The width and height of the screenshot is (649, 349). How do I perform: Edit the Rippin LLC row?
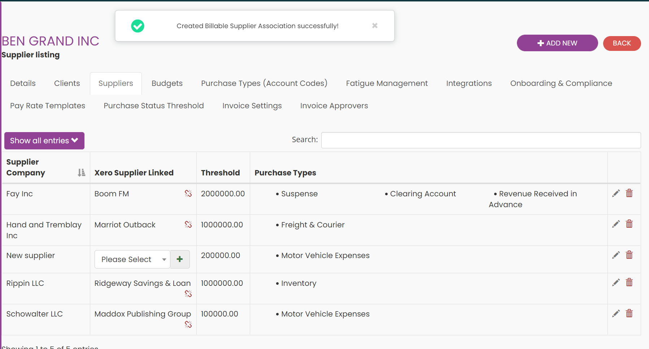tap(616, 283)
